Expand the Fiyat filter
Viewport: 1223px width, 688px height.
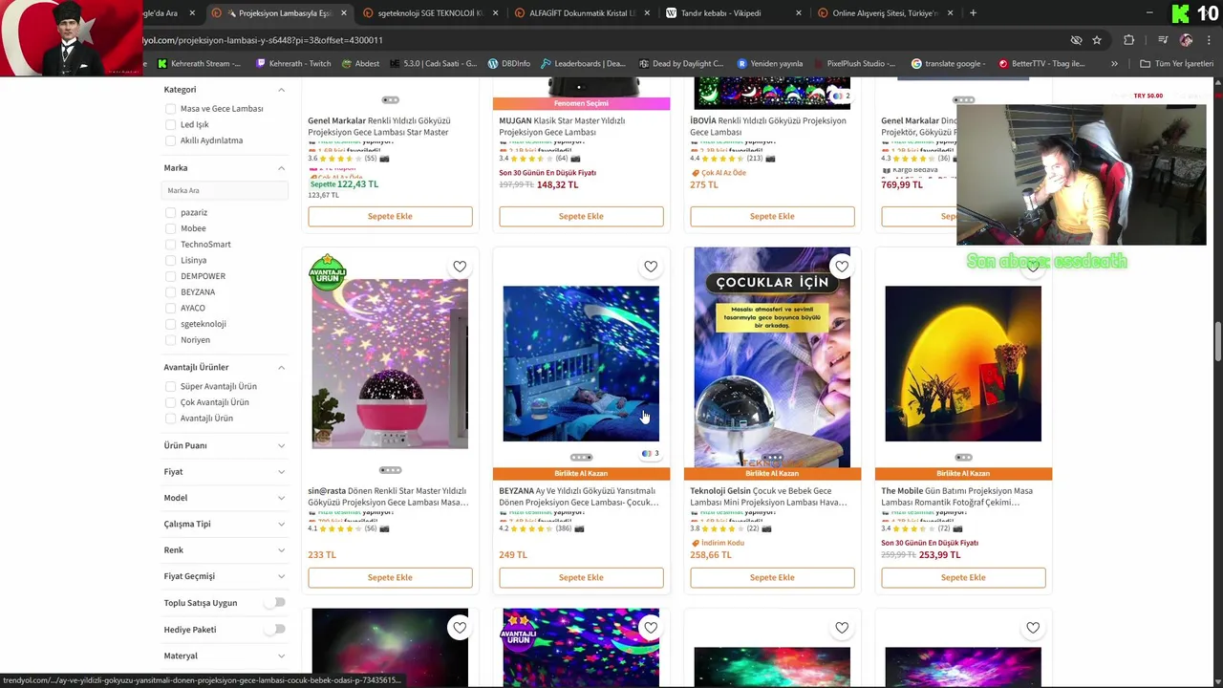(x=281, y=472)
